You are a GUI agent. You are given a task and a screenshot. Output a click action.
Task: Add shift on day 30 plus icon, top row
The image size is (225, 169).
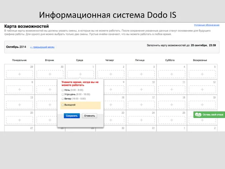click(50, 74)
